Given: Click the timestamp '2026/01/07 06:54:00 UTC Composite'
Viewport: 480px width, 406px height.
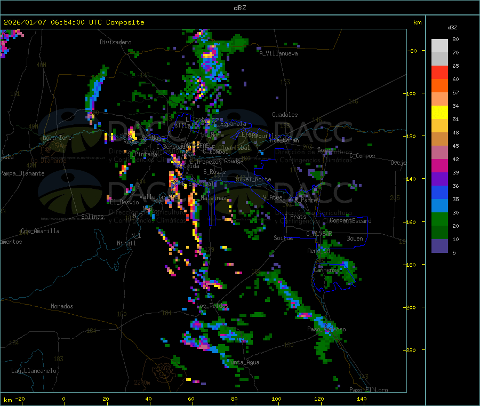Looking at the screenshot, I should click(x=74, y=22).
